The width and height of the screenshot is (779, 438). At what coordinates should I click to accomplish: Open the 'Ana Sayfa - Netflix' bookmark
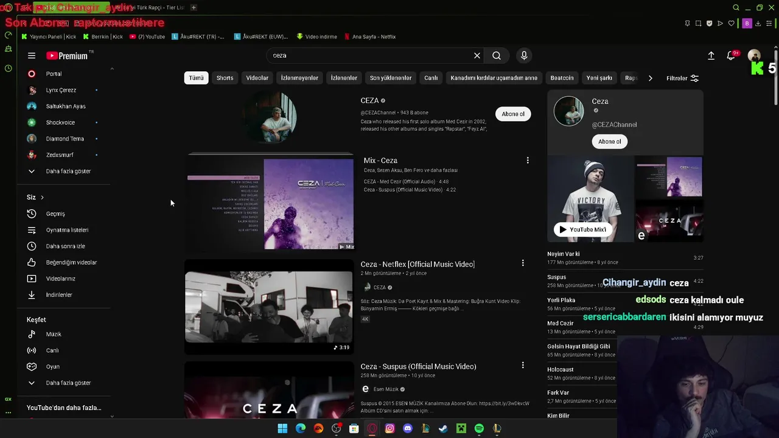[x=369, y=36]
